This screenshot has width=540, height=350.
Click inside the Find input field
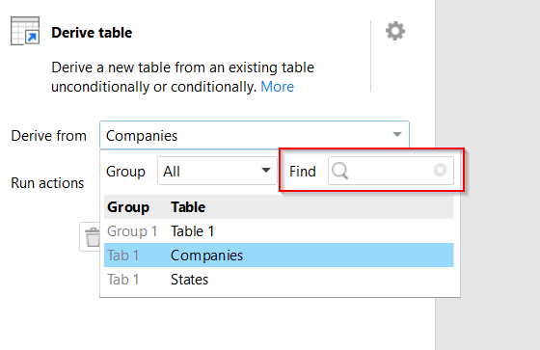tap(391, 171)
